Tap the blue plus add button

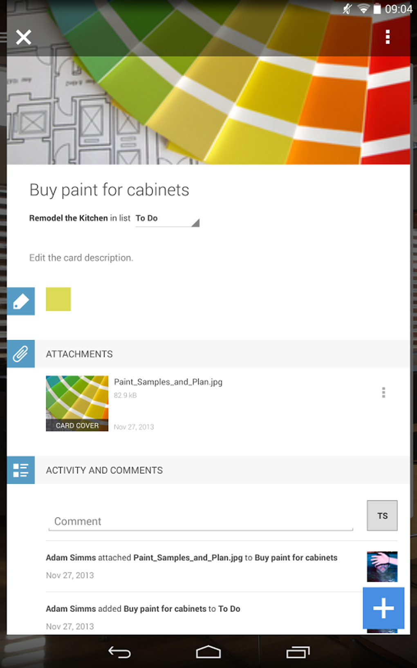[383, 608]
